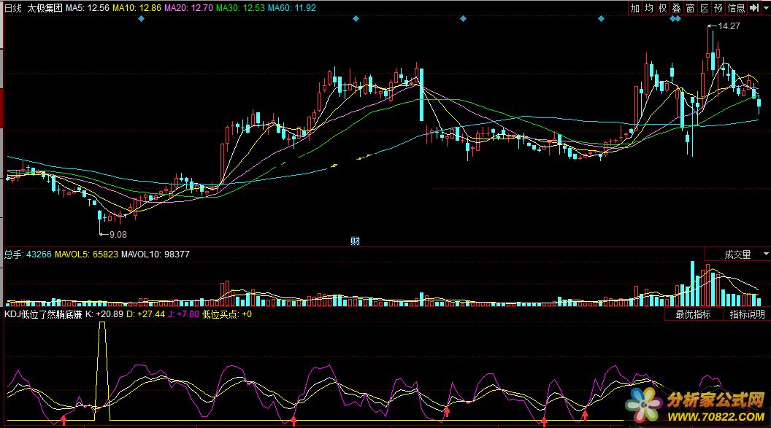Click the rightmost red buy-point arrow in KDJ panel
The image size is (771, 428).
click(x=585, y=416)
